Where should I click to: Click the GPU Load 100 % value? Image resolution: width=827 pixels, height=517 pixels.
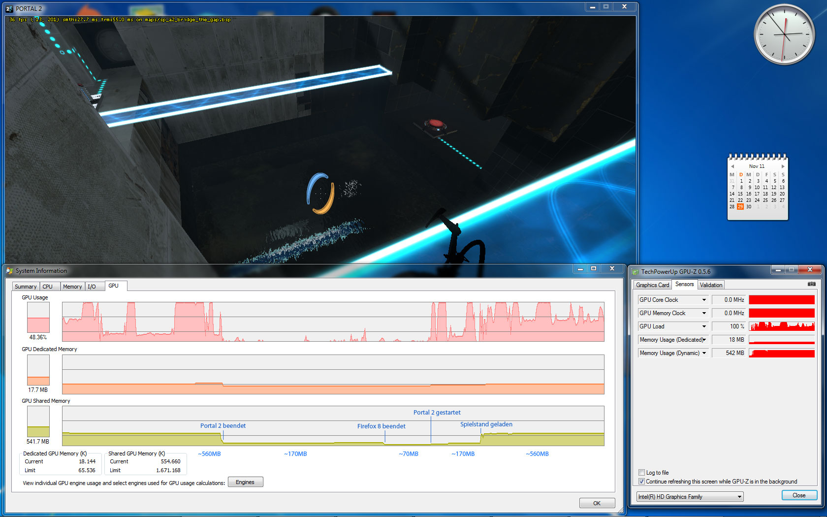pyautogui.click(x=729, y=326)
